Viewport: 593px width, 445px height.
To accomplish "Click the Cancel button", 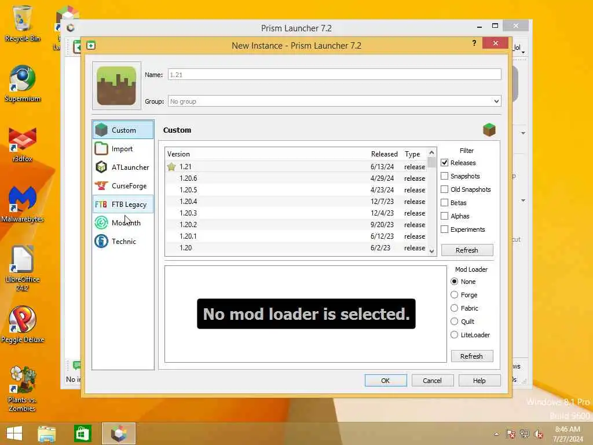I will pyautogui.click(x=432, y=380).
